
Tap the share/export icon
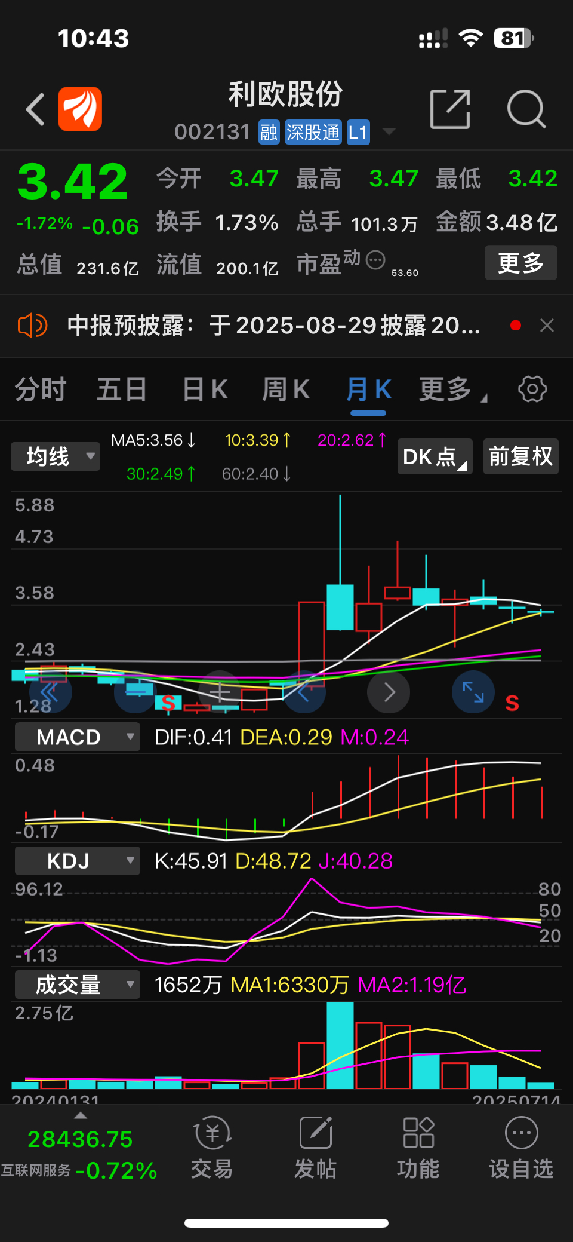[450, 109]
